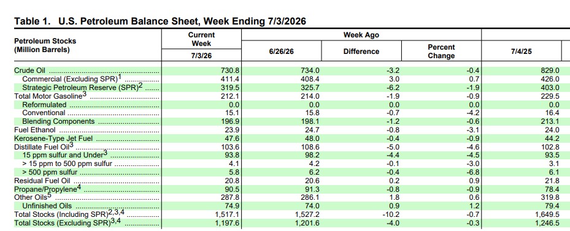Click the Difference column header
Viewport: 570px width, 231px height.
(361, 51)
